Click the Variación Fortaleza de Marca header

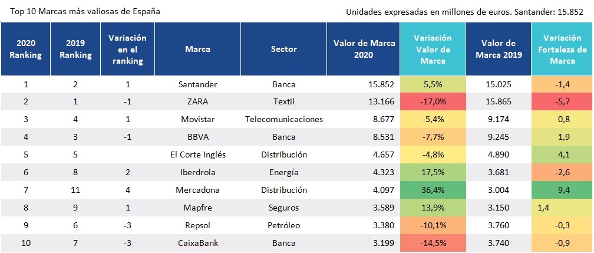[x=562, y=49]
